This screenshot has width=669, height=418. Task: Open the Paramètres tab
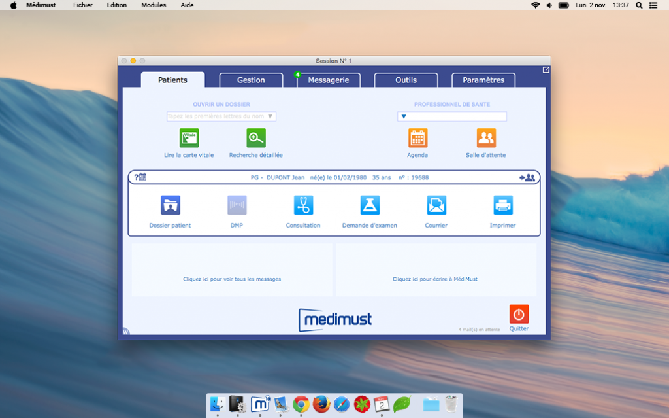coord(483,80)
